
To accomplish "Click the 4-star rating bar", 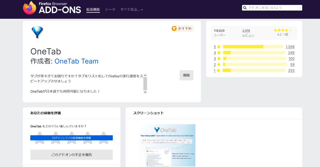I will tap(254, 53).
